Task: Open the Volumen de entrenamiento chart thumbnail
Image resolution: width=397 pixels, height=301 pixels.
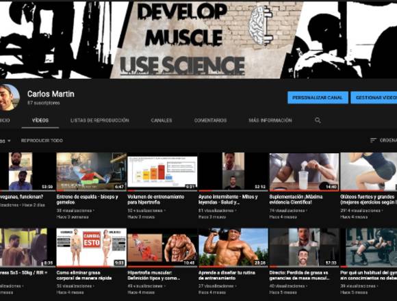Action: coord(162,172)
